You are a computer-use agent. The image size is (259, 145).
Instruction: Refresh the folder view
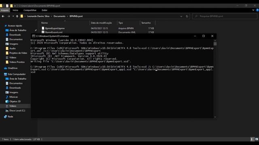coord(187,17)
